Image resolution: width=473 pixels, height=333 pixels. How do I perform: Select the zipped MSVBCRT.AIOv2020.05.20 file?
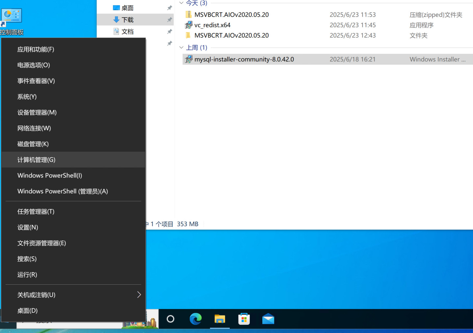(x=231, y=15)
